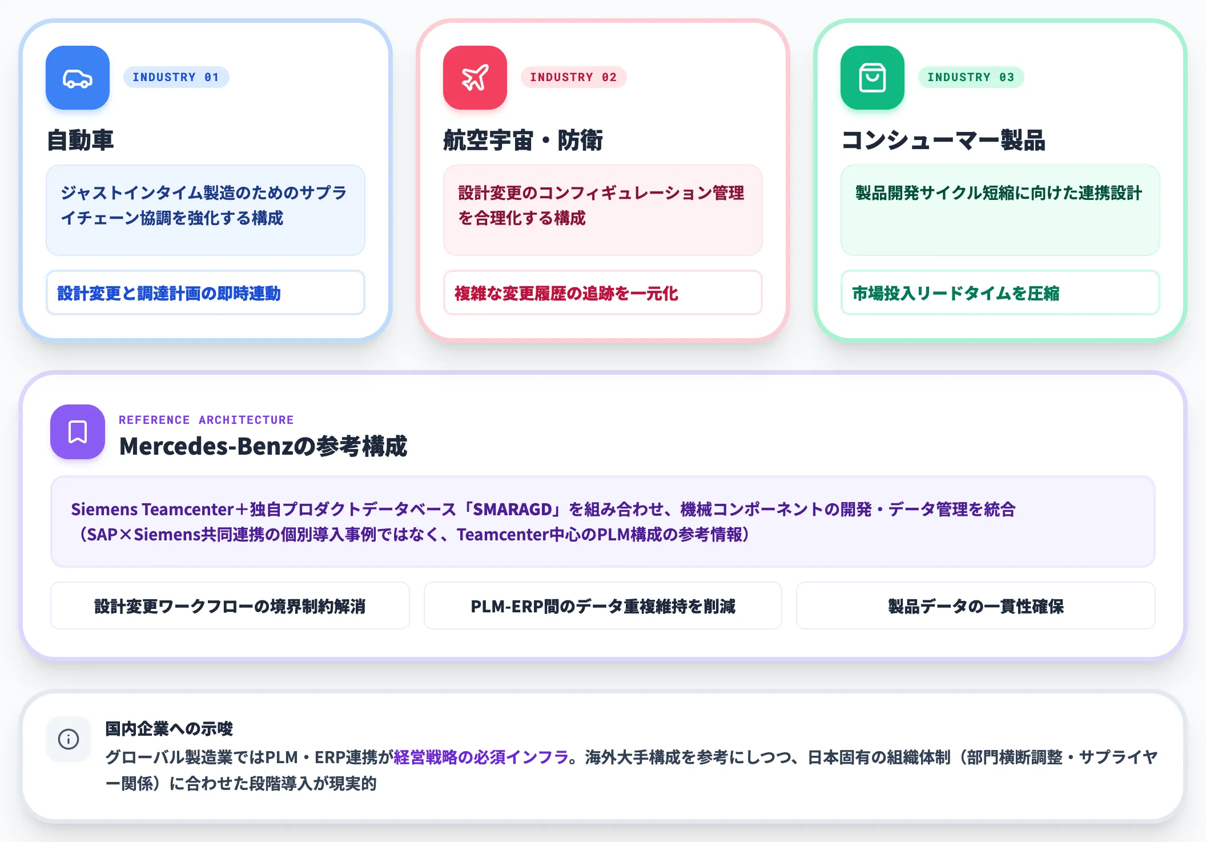The image size is (1206, 842).
Task: Click the 国内企業への示唆 title
Action: click(169, 729)
